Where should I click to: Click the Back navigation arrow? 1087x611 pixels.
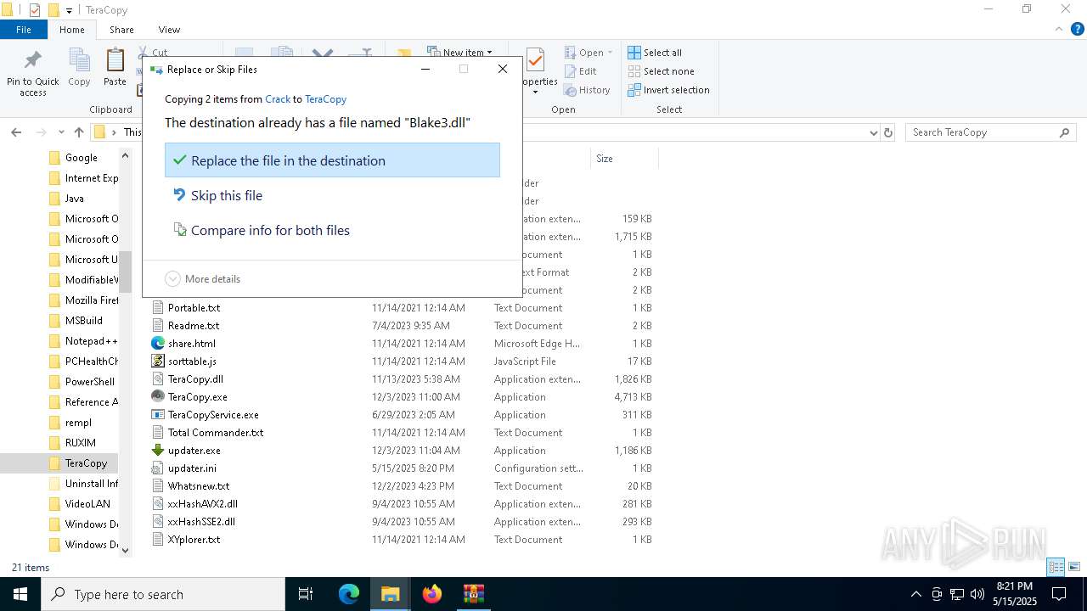pos(16,132)
